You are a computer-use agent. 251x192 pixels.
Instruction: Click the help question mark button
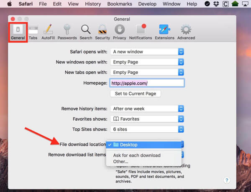(x=227, y=180)
